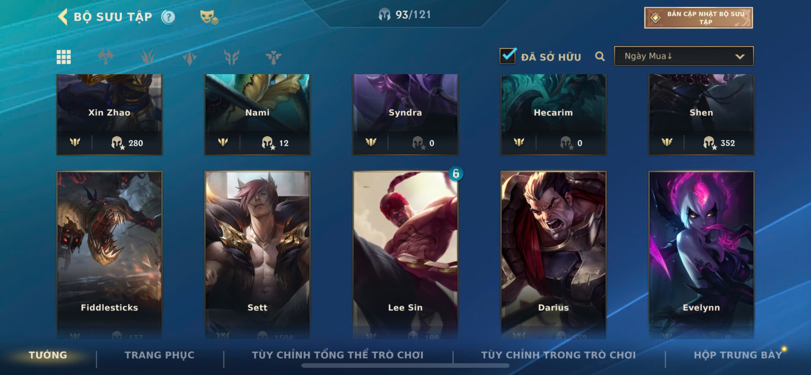Open Tùy Chỉnh Trong Trò Chơi tab
The width and height of the screenshot is (811, 375).
click(558, 355)
